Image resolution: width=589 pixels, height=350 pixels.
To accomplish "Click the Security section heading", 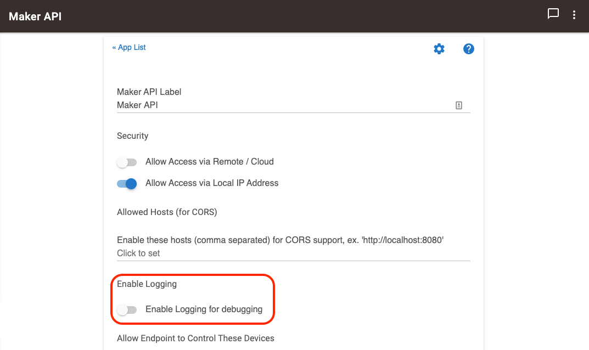I will pyautogui.click(x=133, y=136).
